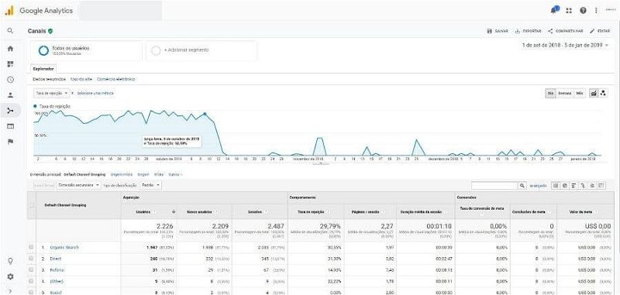The width and height of the screenshot is (620, 295).
Task: Click Selecione uma métrica link
Action: pos(95,93)
